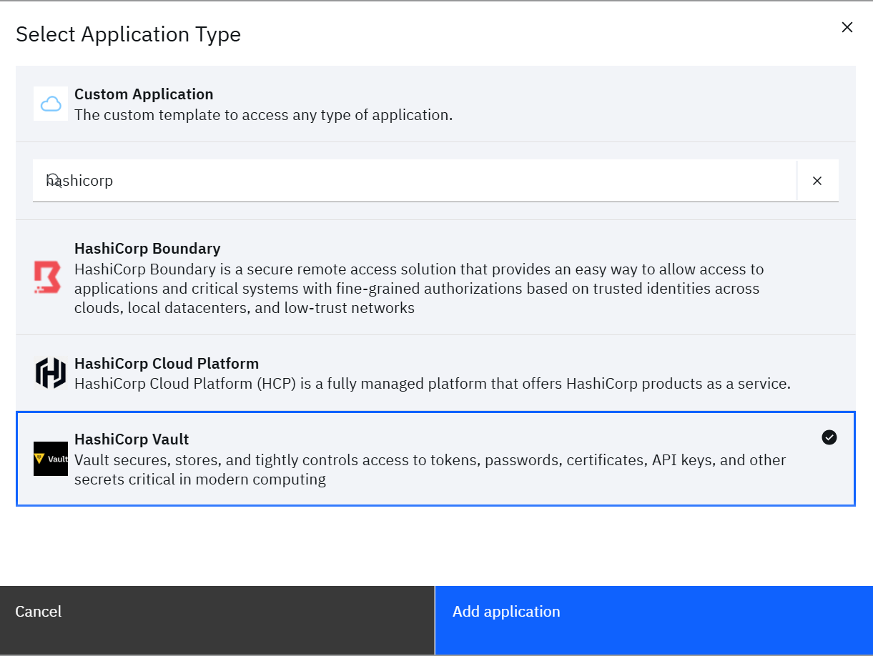This screenshot has height=656, width=873.
Task: Select the Custom Application title
Action: tap(144, 94)
